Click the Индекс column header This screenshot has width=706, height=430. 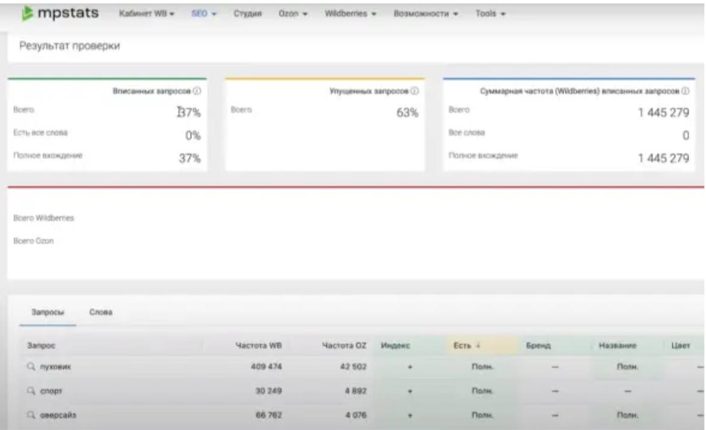[395, 345]
